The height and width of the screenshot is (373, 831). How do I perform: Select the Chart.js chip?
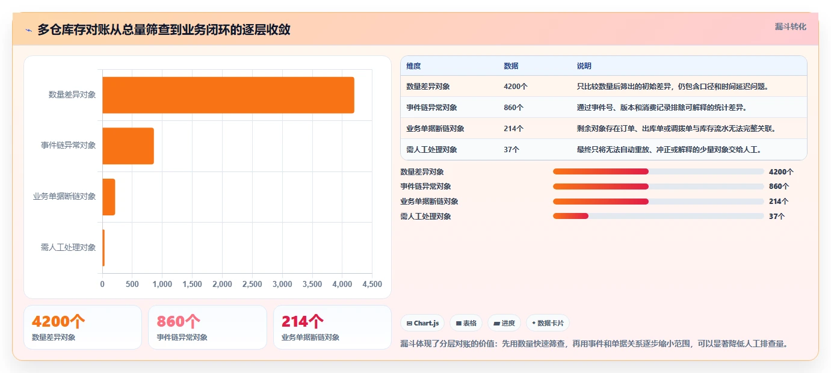point(423,323)
